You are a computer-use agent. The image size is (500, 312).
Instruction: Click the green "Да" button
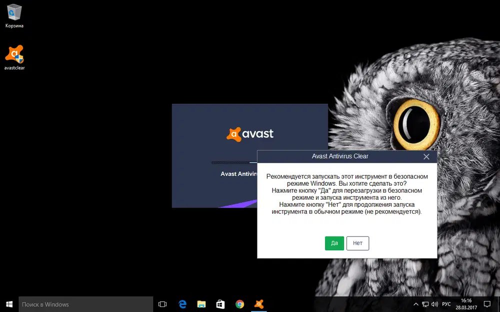(334, 243)
